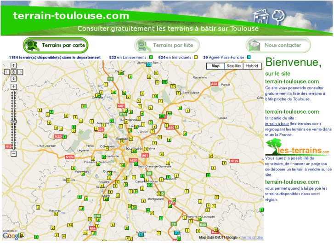Select marker 10 at Grenade

(98, 95)
